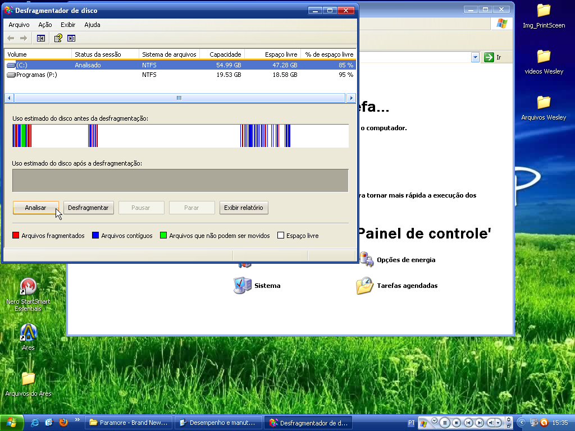Click the show/hide action pane toolbar icon
The width and height of the screenshot is (575, 431).
click(71, 38)
